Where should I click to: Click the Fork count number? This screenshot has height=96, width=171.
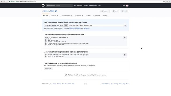[x=128, y=11]
